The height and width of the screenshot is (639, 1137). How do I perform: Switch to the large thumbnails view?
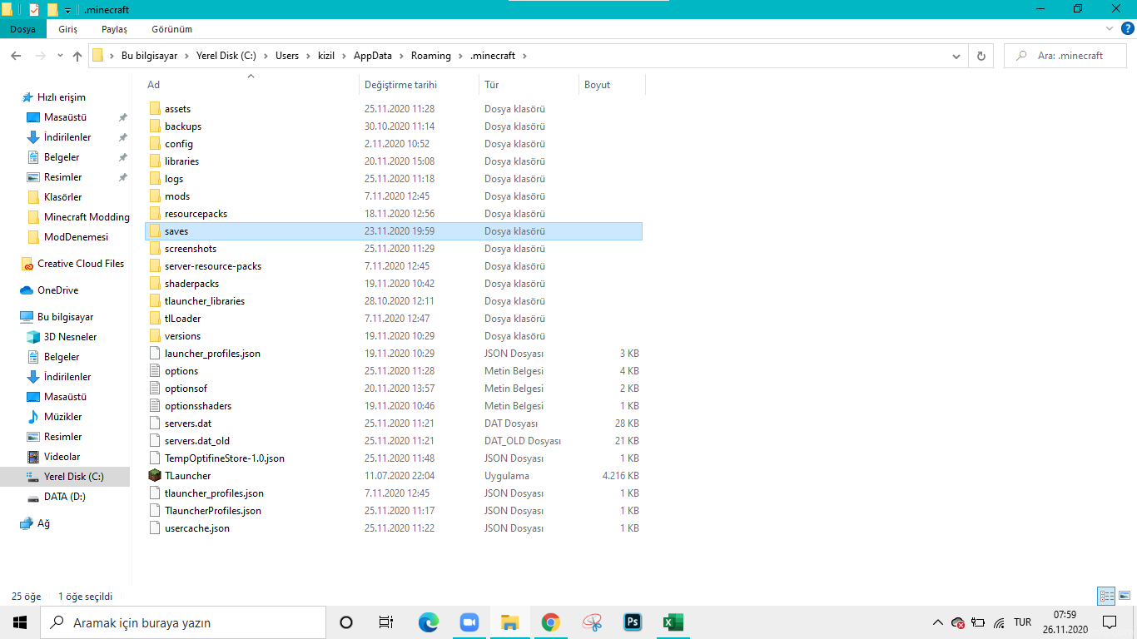click(1124, 596)
